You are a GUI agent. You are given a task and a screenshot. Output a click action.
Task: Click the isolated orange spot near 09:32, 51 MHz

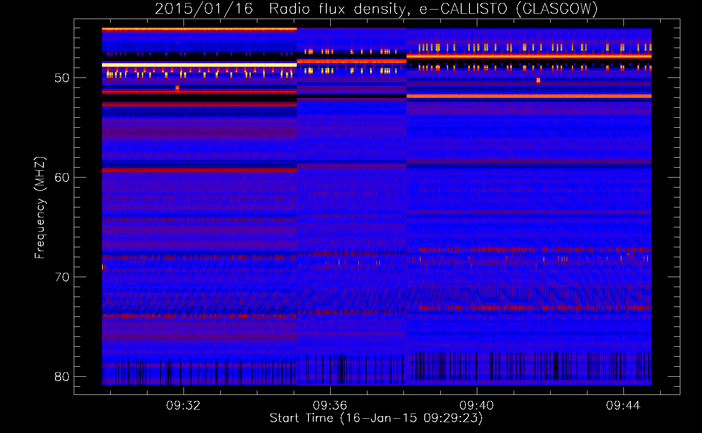click(177, 88)
